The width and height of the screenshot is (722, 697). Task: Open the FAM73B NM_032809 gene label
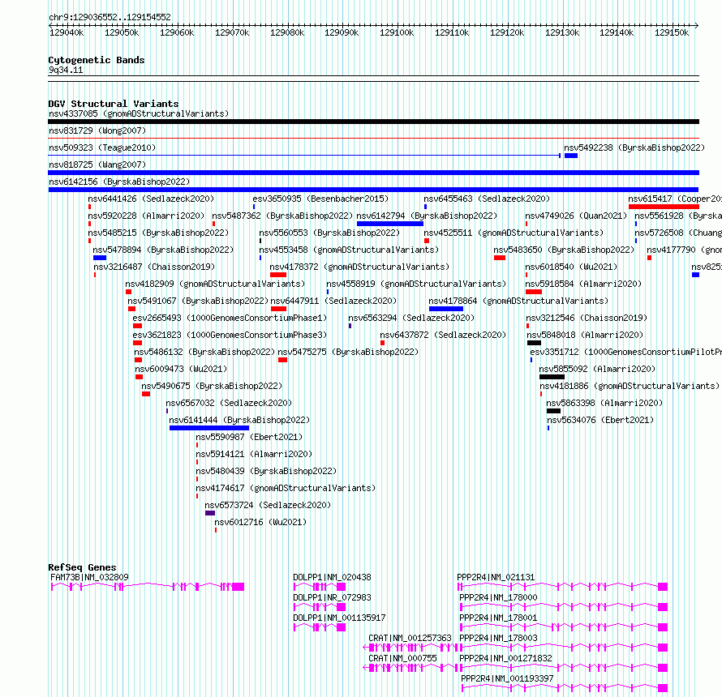point(90,577)
